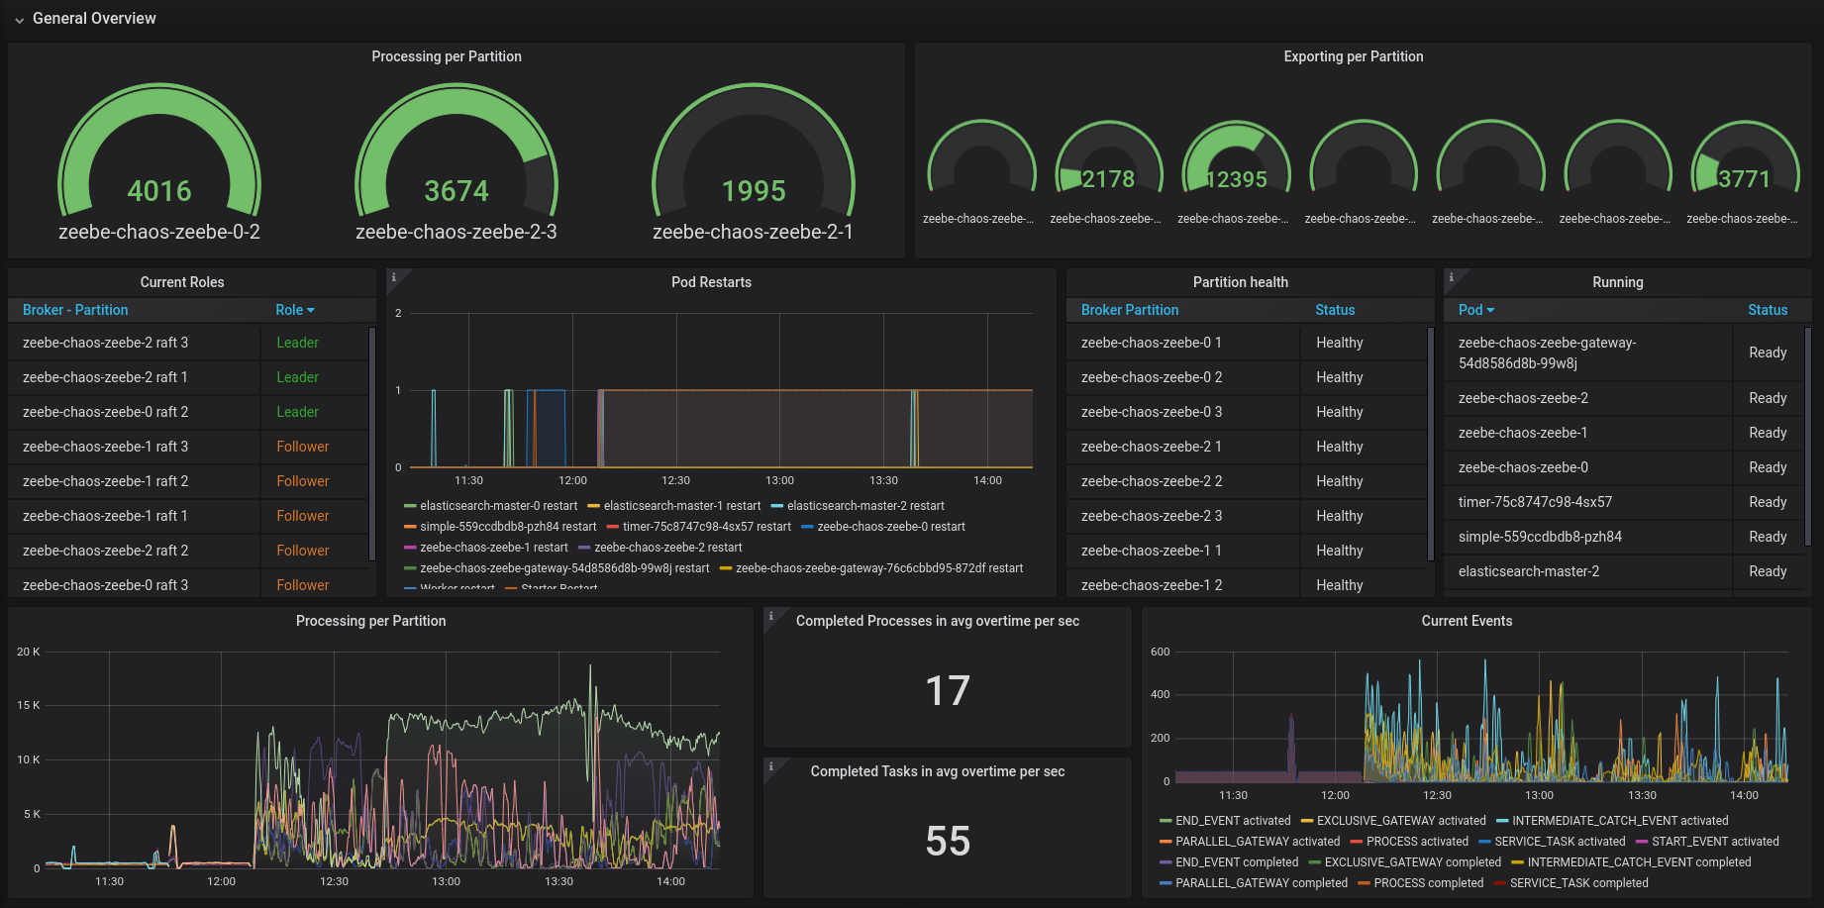Screen dimensions: 1824x908
Task: Toggle END_EVENT completed legend series
Action: (1237, 862)
